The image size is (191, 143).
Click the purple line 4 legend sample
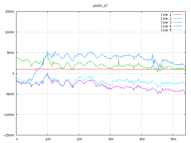(x=178, y=26)
